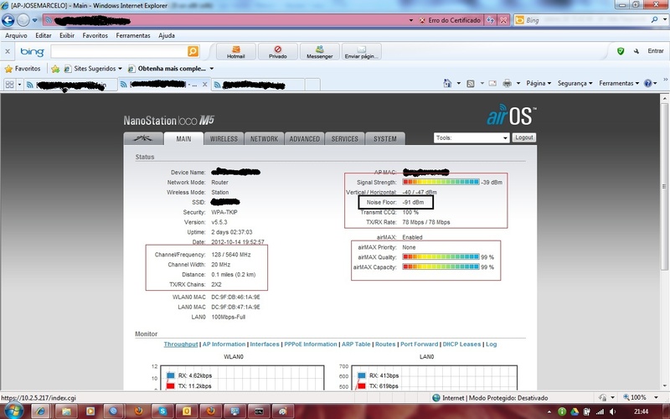Open Messenger from the Bing toolbar
This screenshot has height=419, width=670.
(320, 52)
